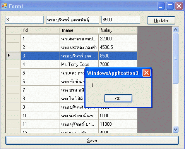Click the Update button
Screen dimensions: 185x149
[161, 21]
